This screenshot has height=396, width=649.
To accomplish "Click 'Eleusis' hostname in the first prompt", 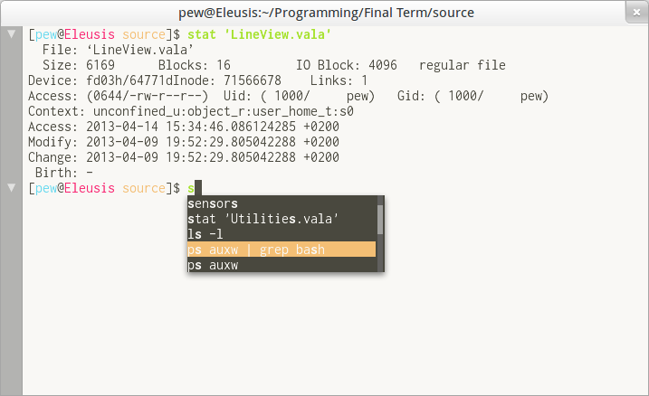I will click(x=90, y=34).
